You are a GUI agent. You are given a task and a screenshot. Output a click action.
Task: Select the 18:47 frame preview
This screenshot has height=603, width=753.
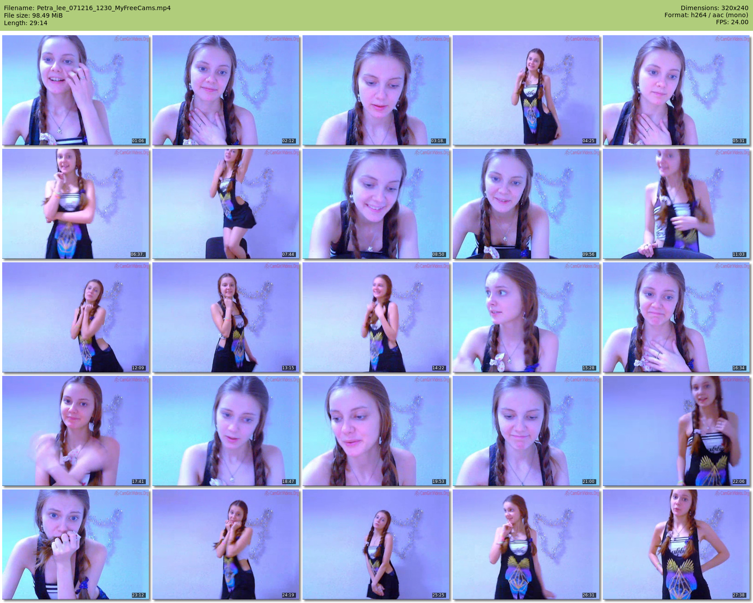[226, 431]
